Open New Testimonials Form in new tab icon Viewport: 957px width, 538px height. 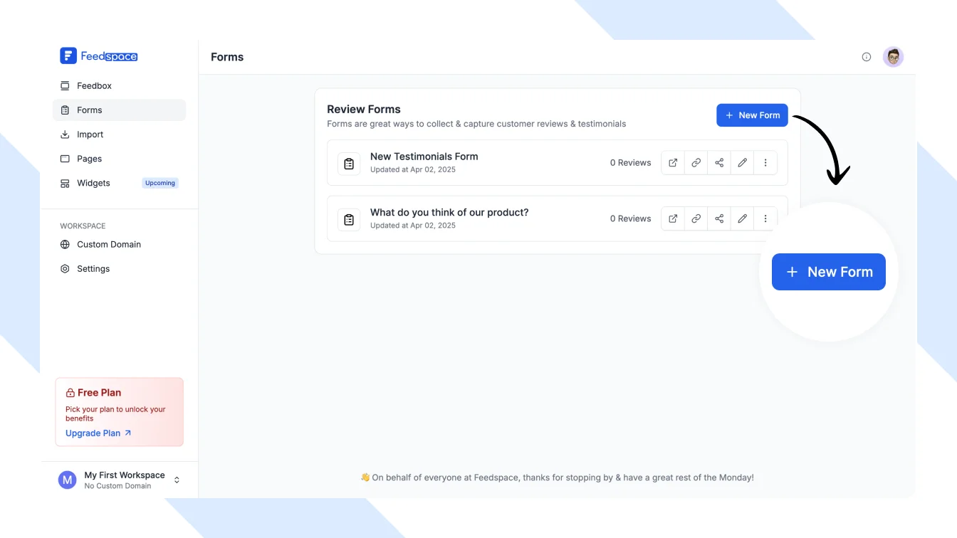point(673,163)
